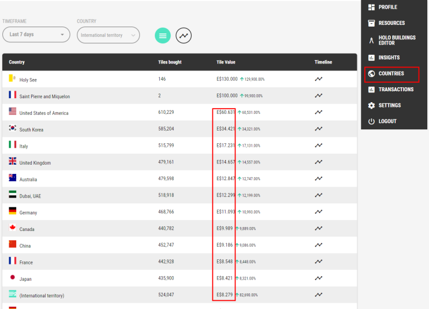Open timeline chart for Saint Pierre and Miquelon
429x309 pixels.
(x=319, y=95)
